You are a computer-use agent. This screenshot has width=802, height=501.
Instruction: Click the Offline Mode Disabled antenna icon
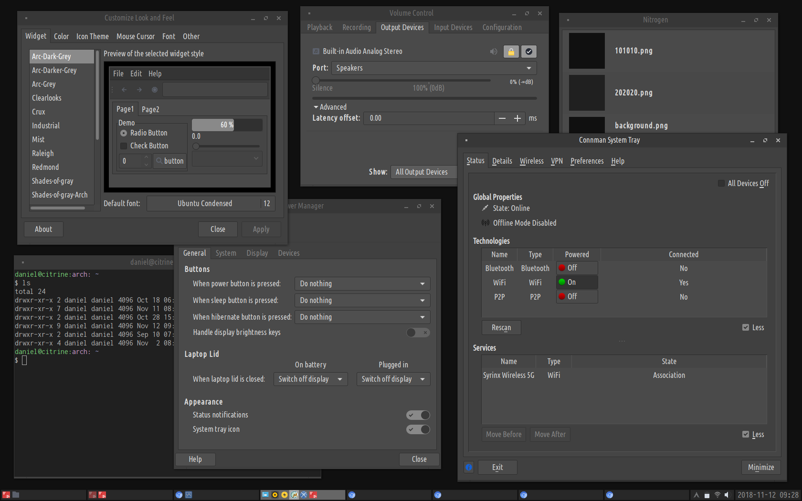coord(485,223)
